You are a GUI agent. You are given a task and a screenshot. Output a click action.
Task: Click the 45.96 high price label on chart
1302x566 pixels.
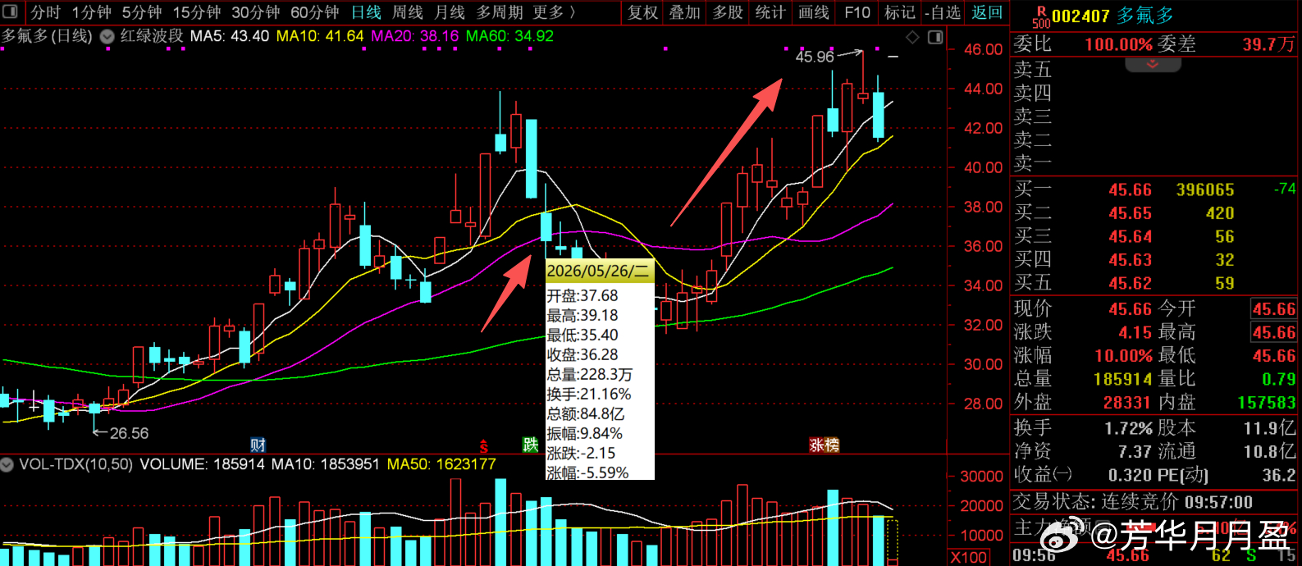coord(814,57)
